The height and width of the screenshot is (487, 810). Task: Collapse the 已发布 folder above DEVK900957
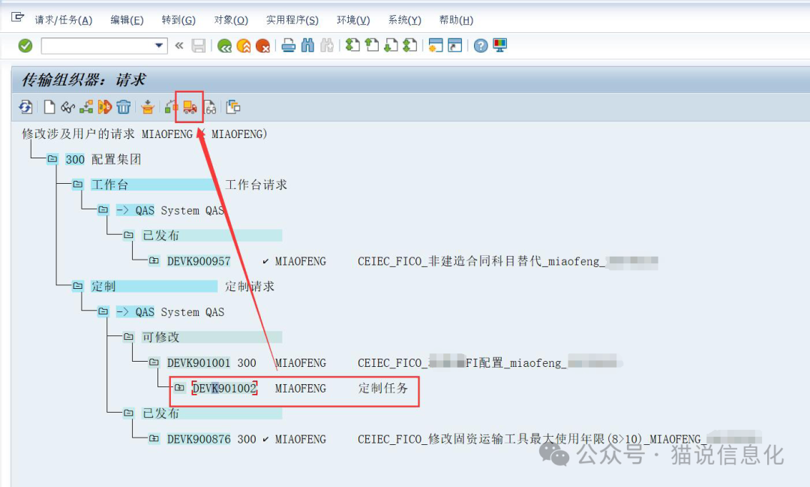pyautogui.click(x=129, y=235)
